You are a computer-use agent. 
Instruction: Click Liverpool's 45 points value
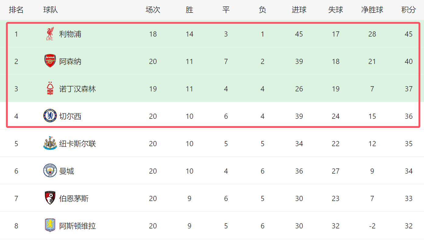coord(408,34)
